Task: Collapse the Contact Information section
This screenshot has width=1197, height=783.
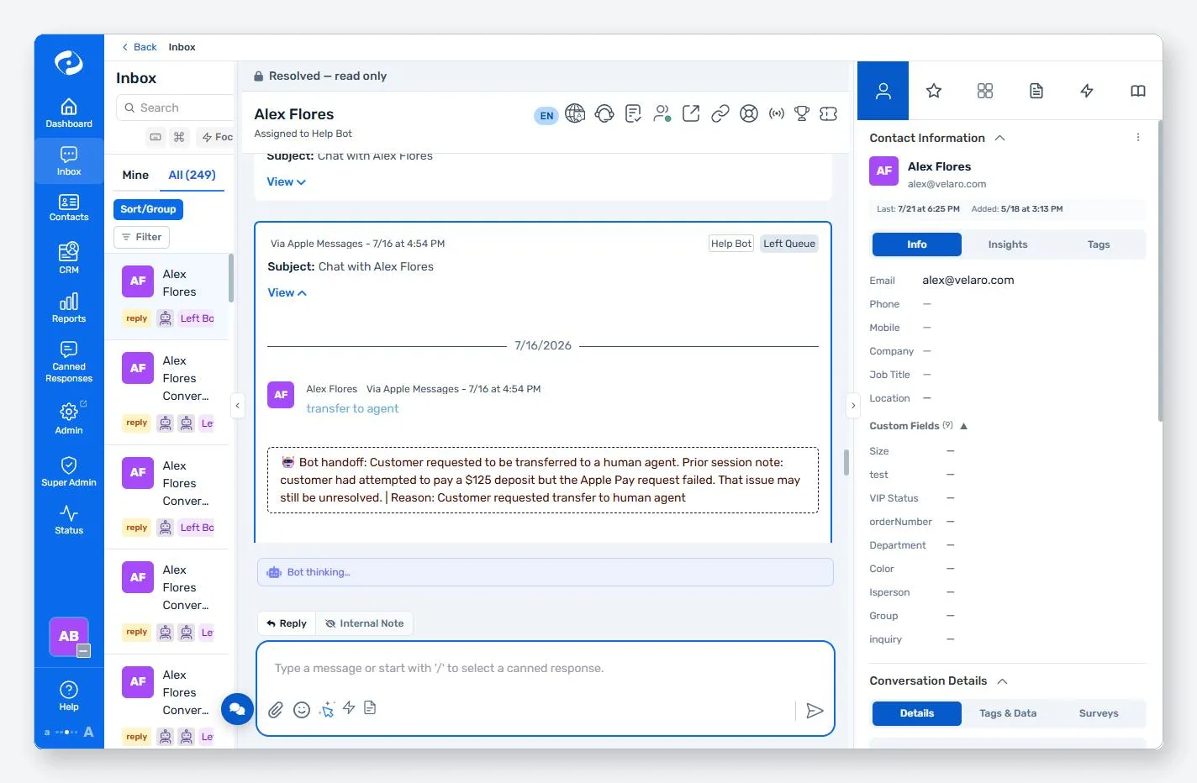Action: (1000, 138)
